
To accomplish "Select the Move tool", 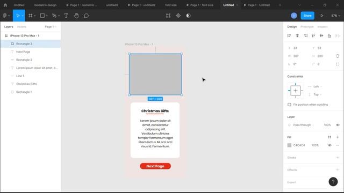I will pos(18,16).
